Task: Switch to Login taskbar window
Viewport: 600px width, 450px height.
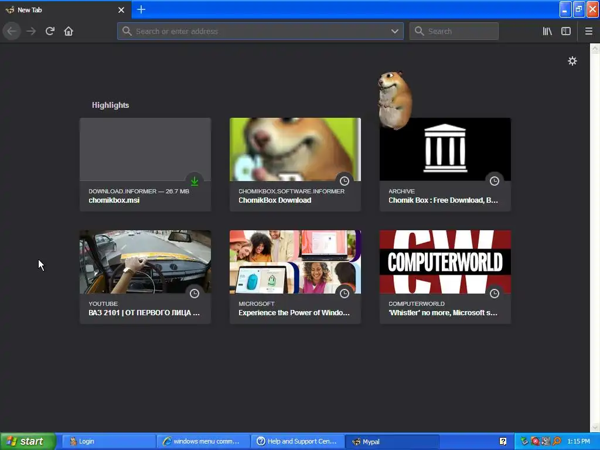Action: coord(108,441)
